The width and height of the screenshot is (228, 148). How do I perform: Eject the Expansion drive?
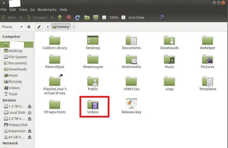pyautogui.click(x=29, y=131)
